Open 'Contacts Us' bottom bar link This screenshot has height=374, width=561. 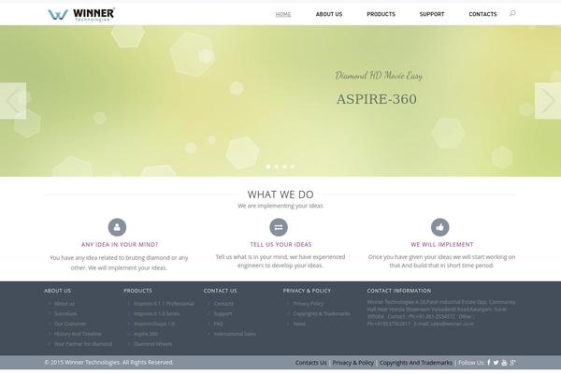pos(311,363)
